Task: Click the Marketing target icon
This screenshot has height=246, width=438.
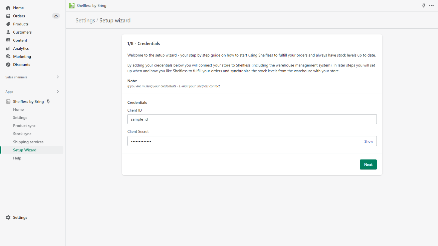Action: [x=8, y=57]
